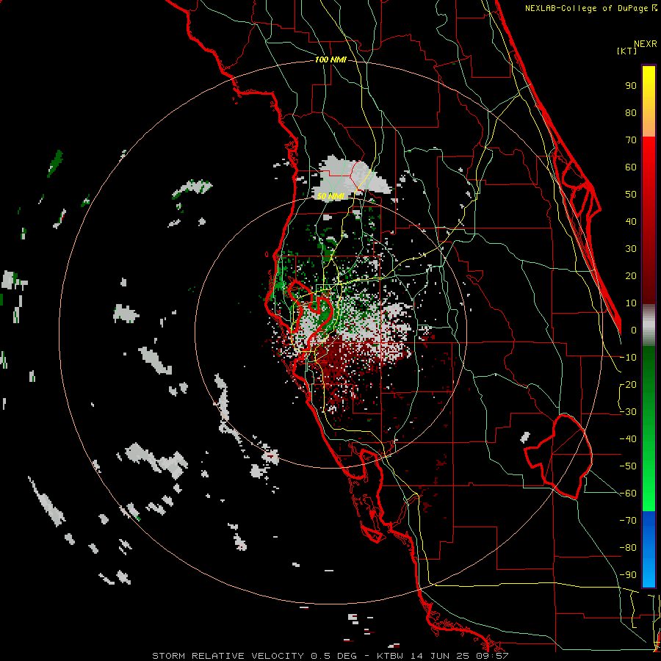Click the positive 80 value on velocity scale
Screen dimensions: 661x661
(x=631, y=113)
